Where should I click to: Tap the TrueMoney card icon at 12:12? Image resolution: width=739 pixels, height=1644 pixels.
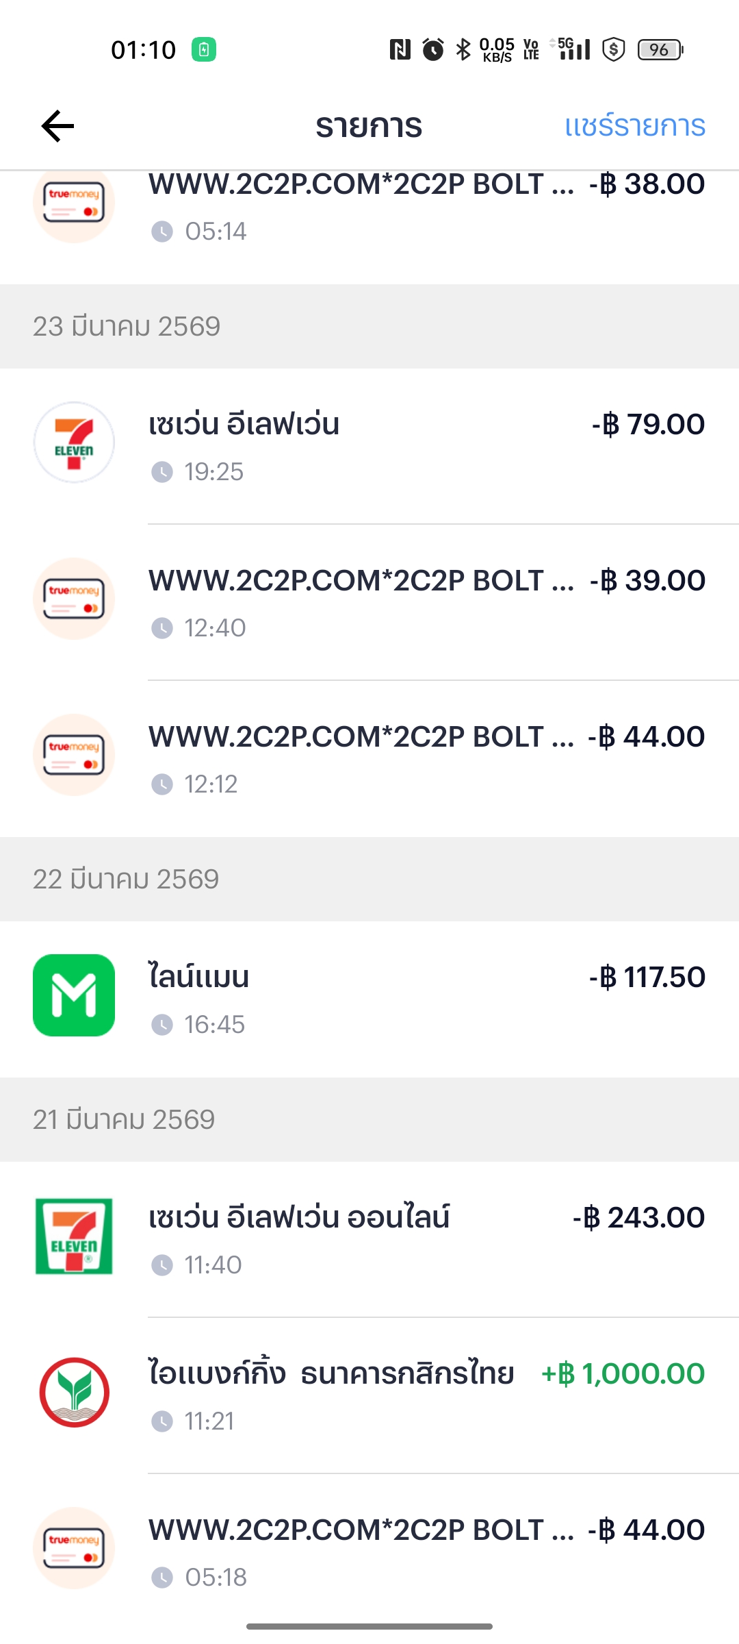(x=74, y=755)
